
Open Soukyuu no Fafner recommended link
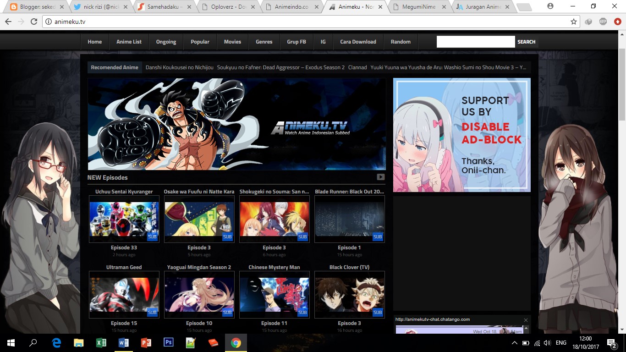281,67
